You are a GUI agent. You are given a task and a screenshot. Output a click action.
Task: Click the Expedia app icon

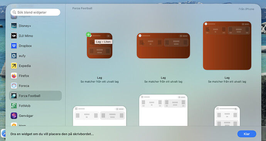14,66
